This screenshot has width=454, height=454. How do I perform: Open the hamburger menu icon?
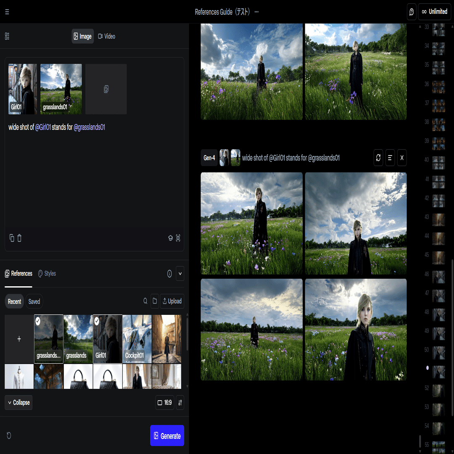coord(7,12)
